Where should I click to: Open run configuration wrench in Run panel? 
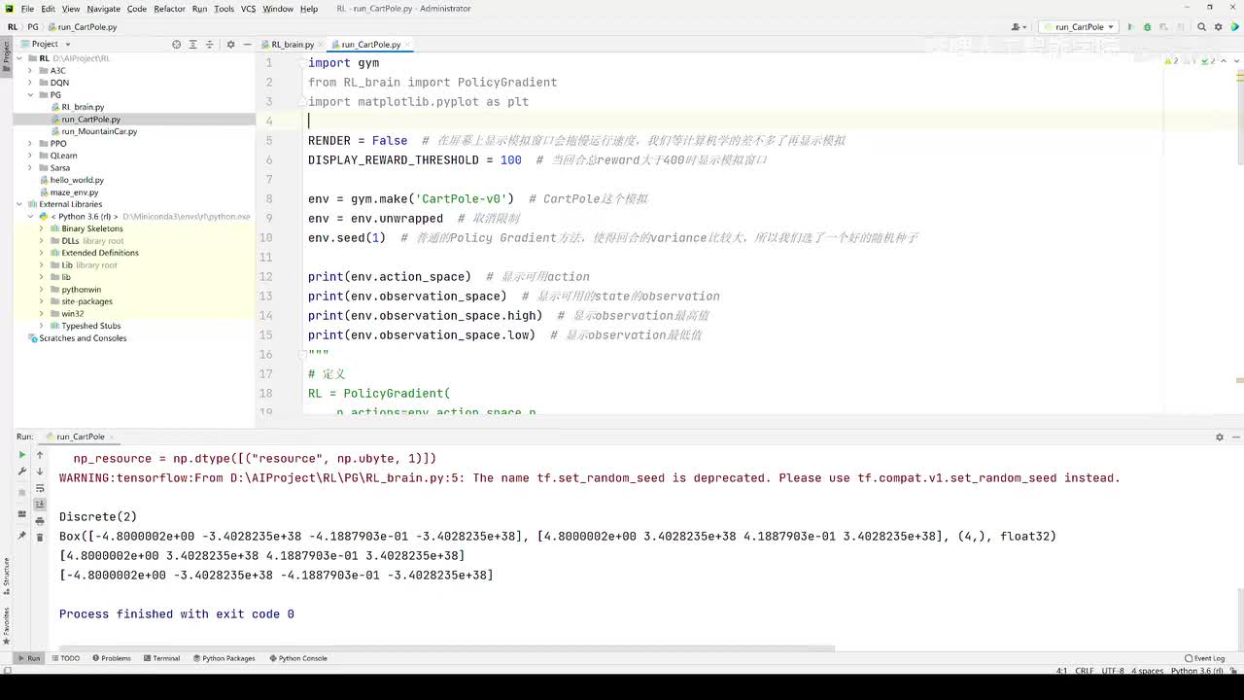tap(21, 472)
